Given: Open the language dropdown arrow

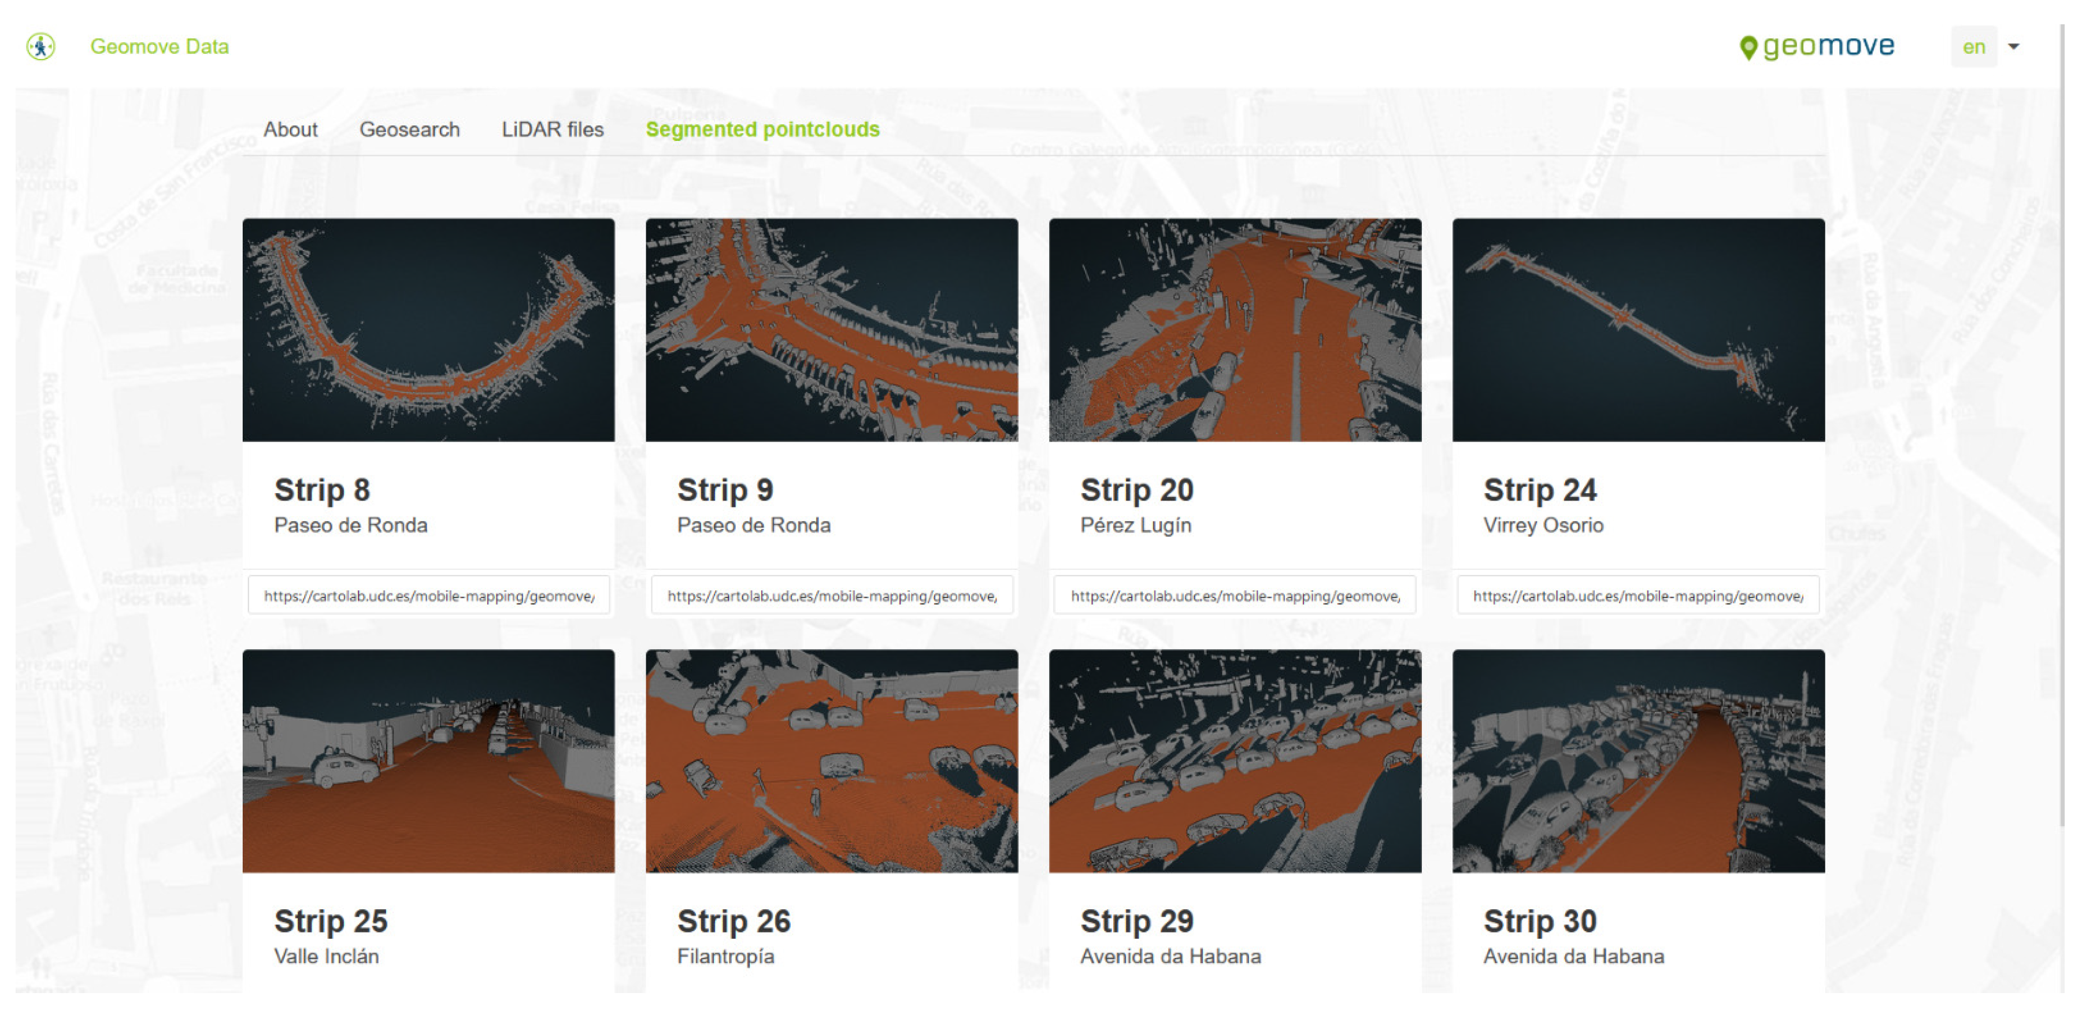Looking at the screenshot, I should [2013, 47].
